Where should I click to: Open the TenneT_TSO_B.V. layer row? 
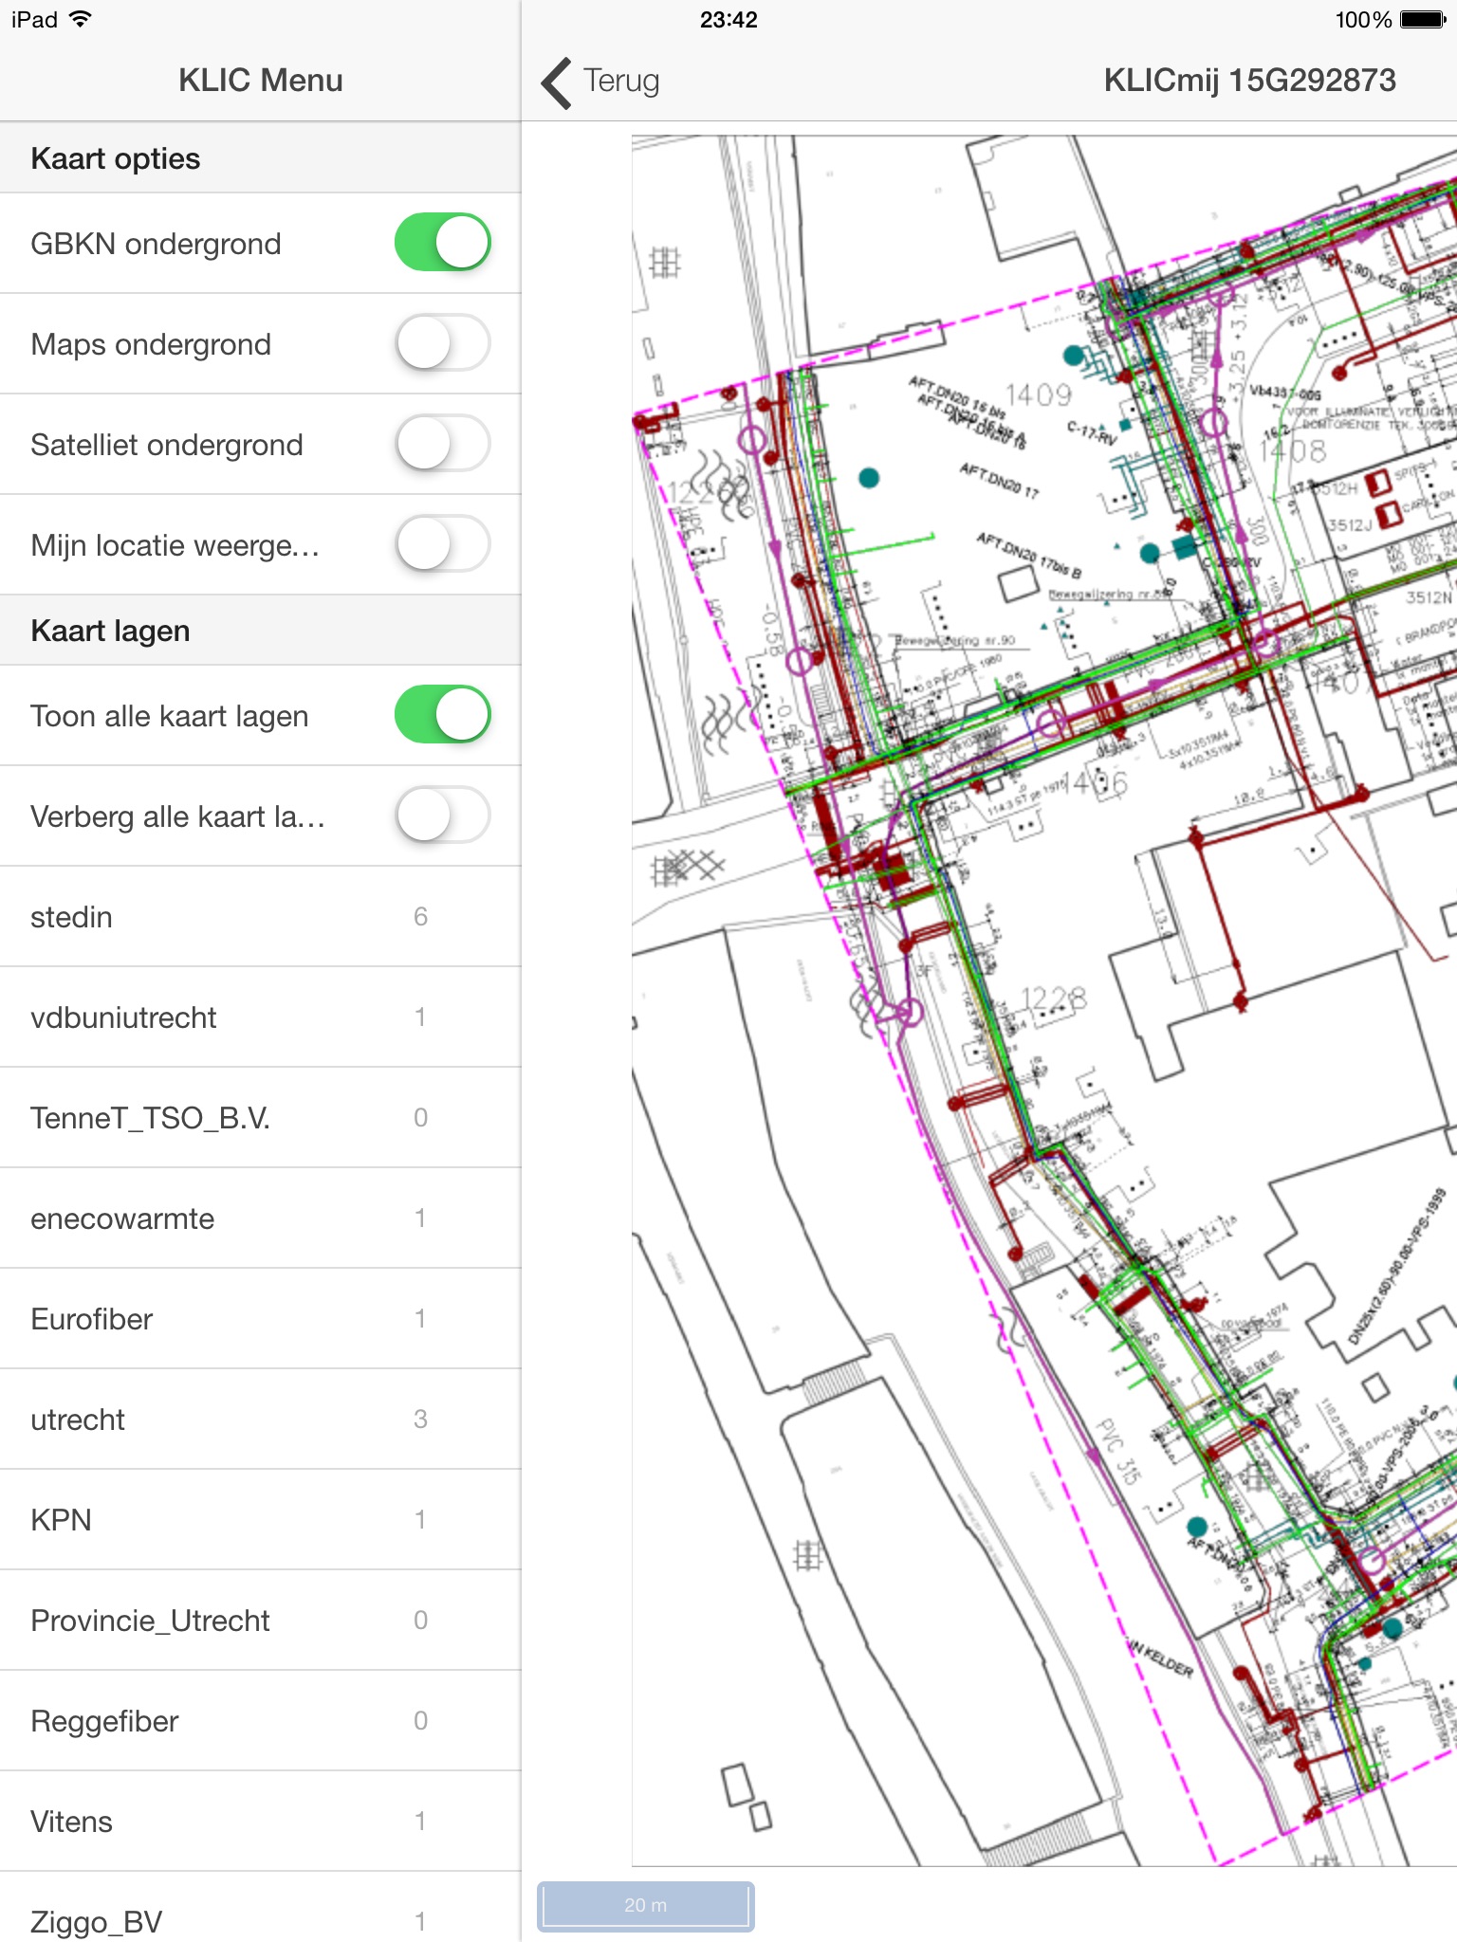click(260, 1118)
